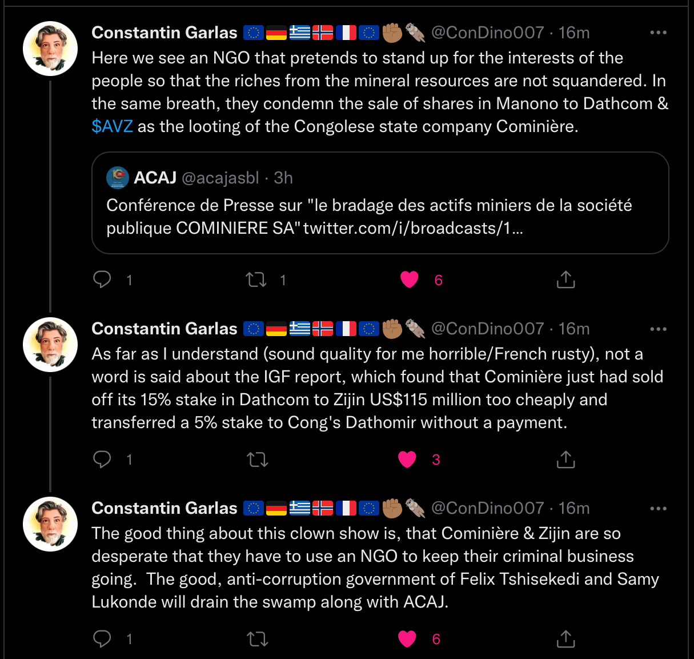Open Constantin Garlas avatar on first tweet
The width and height of the screenshot is (694, 659).
[50, 49]
